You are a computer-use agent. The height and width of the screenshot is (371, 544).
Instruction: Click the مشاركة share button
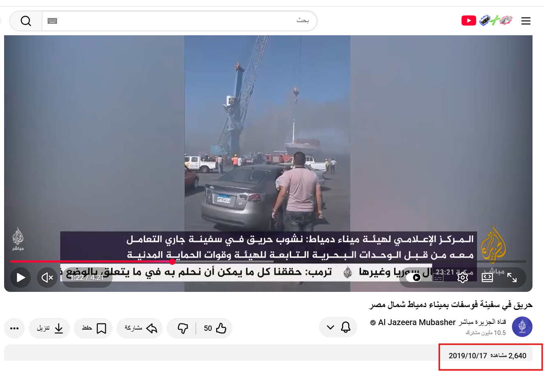coord(140,328)
